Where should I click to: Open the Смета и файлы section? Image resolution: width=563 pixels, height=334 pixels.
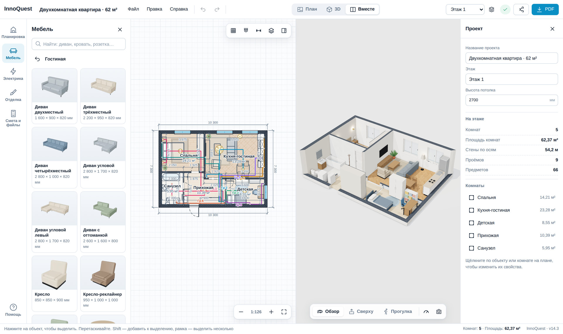[x=13, y=118]
